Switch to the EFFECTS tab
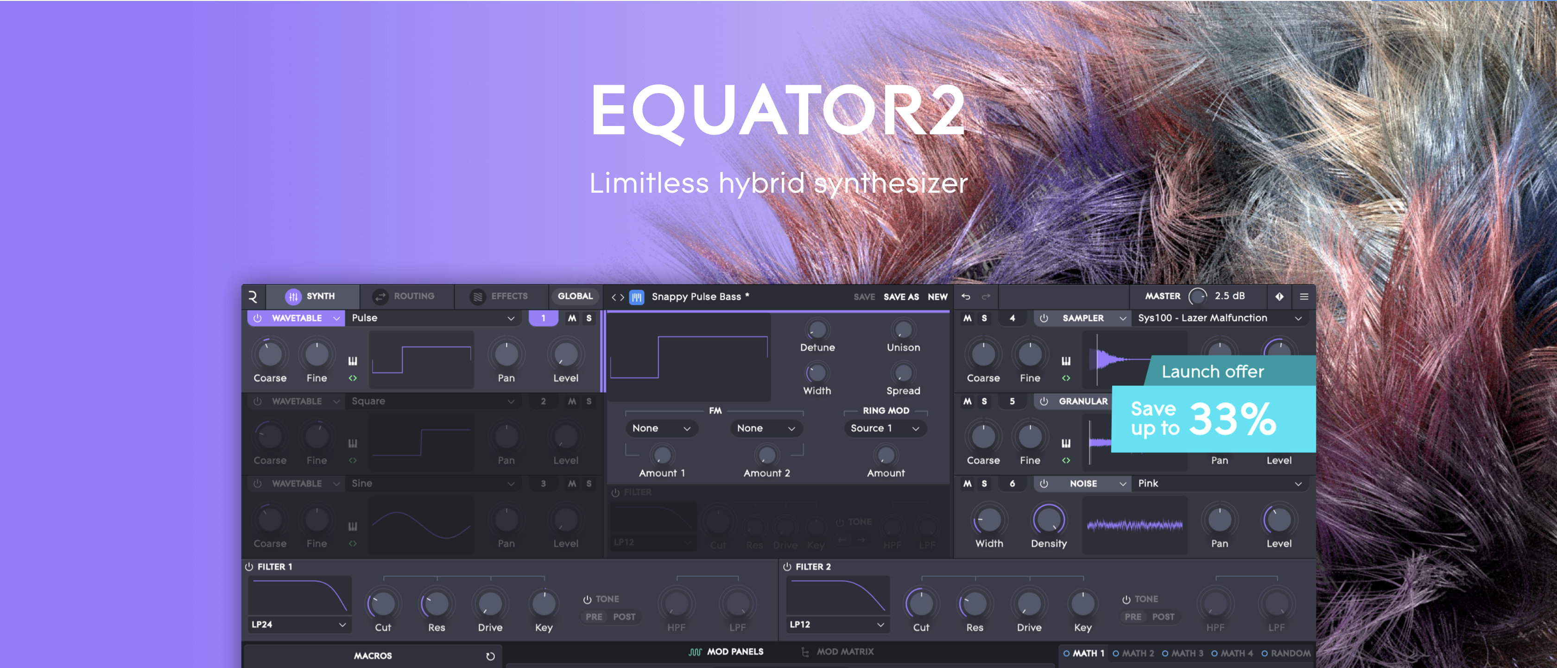Viewport: 1557px width, 668px height. tap(501, 296)
